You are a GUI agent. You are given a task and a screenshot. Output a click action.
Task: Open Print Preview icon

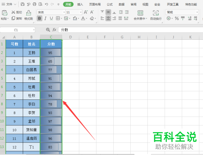(41, 4)
